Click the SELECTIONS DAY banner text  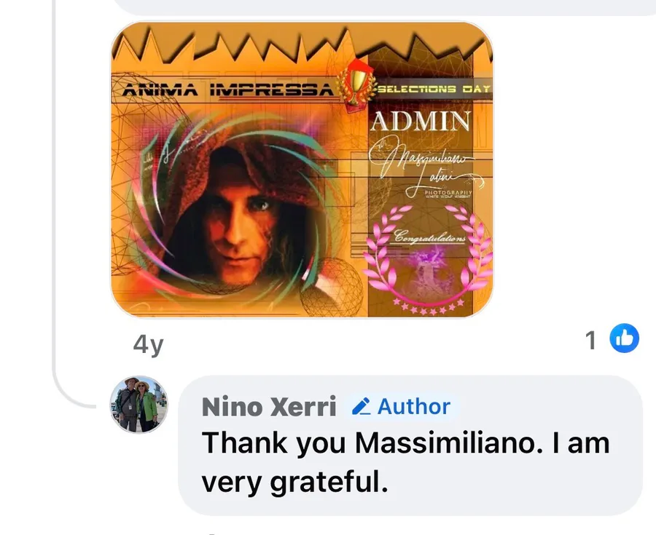coord(434,89)
